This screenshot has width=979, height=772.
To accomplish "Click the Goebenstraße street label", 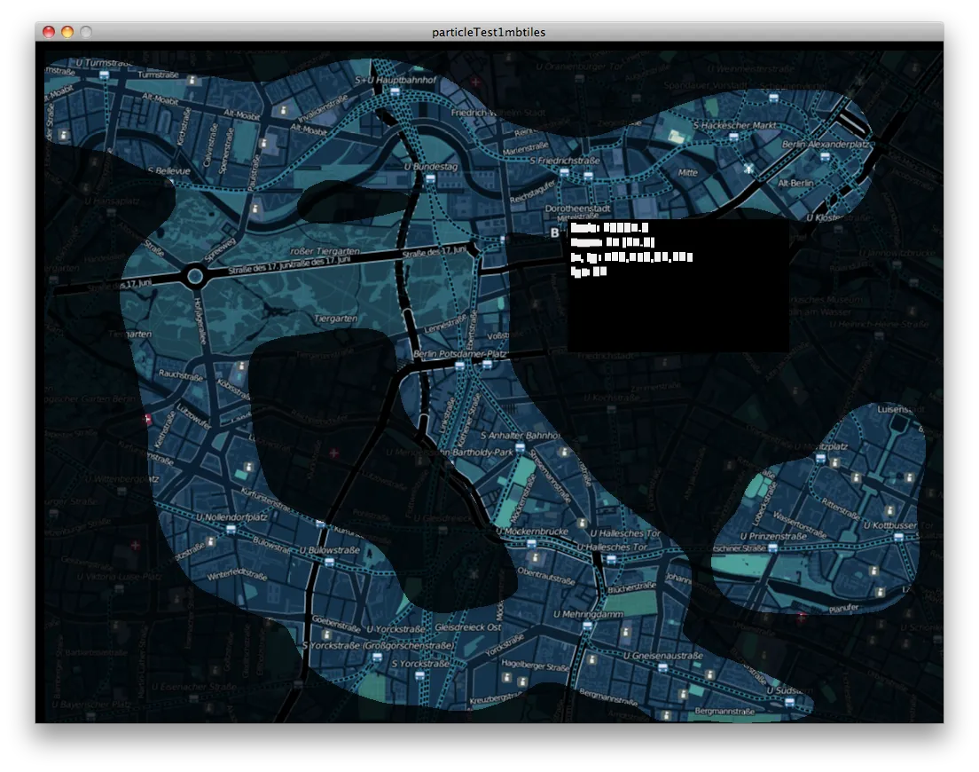I will pos(337,623).
